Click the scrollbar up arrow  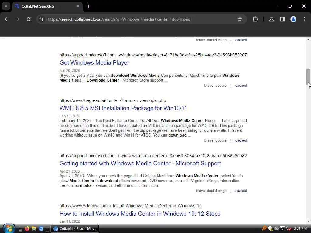(308, 40)
